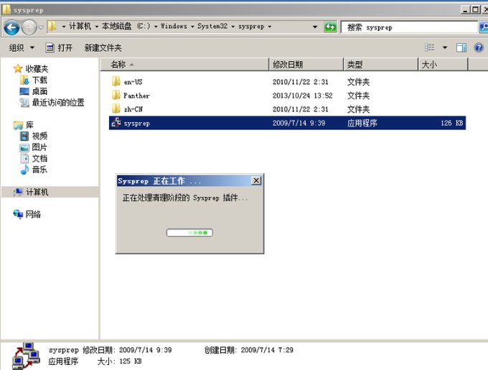Image resolution: width=488 pixels, height=370 pixels.
Task: Open the view options dropdown arrow
Action: 444,47
